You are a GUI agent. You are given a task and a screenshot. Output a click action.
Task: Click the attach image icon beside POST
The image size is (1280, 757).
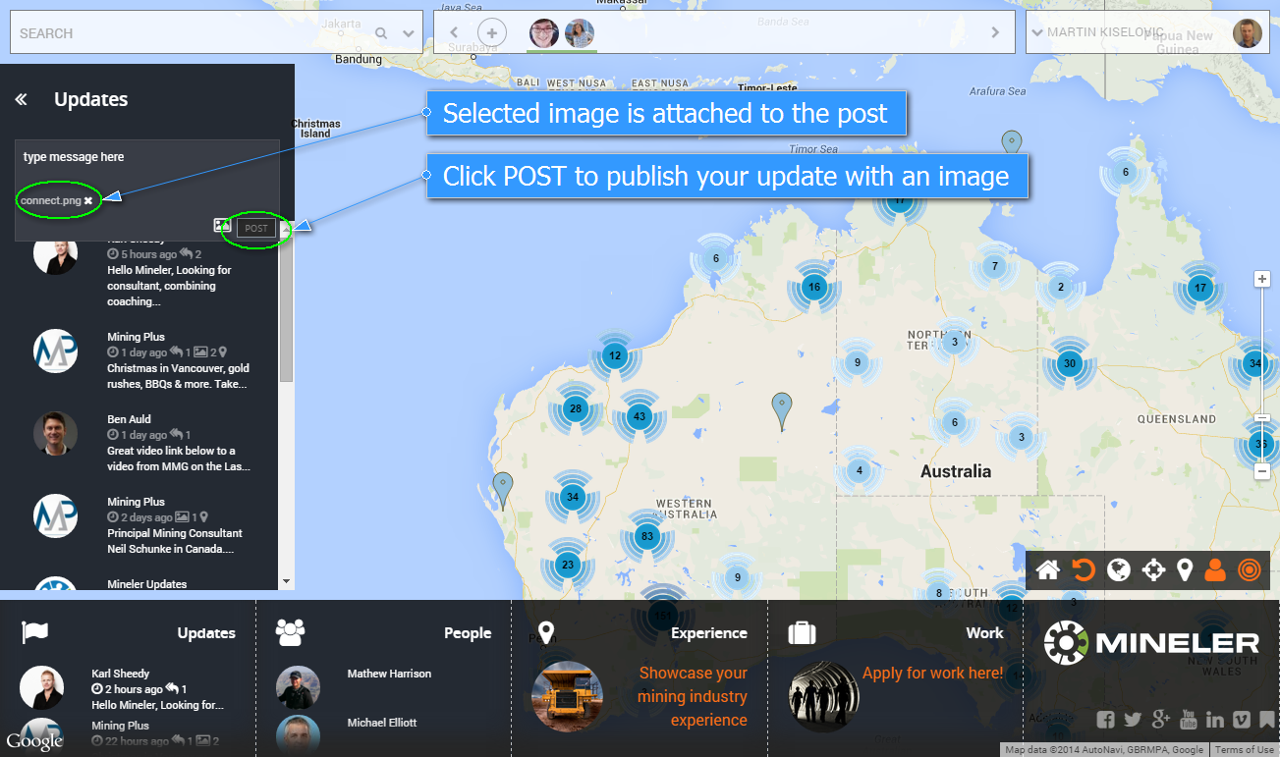tap(222, 226)
